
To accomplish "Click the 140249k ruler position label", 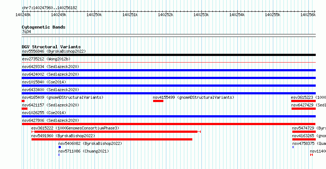I will click(x=59, y=15).
